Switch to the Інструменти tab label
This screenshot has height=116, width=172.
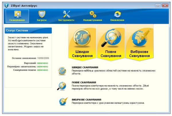(67, 20)
